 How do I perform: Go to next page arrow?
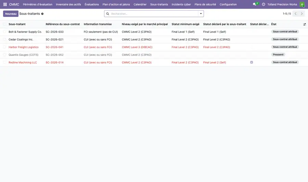click(302, 14)
